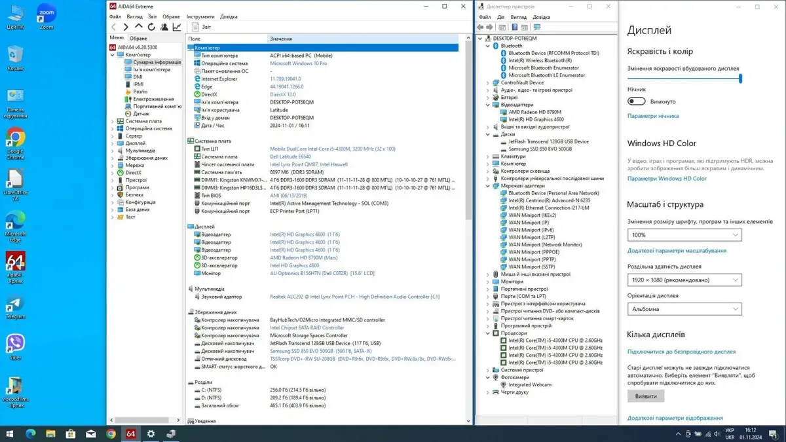786x442 pixels.
Task: Click the user manage icon in AIDA64 toolbar
Action: pyautogui.click(x=164, y=27)
